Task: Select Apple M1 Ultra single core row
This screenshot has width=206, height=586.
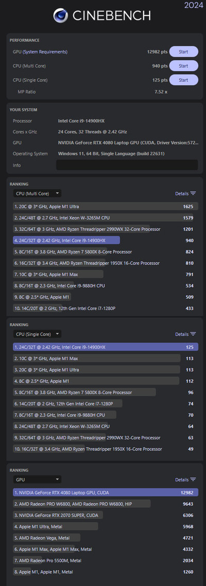Action: click(106, 370)
